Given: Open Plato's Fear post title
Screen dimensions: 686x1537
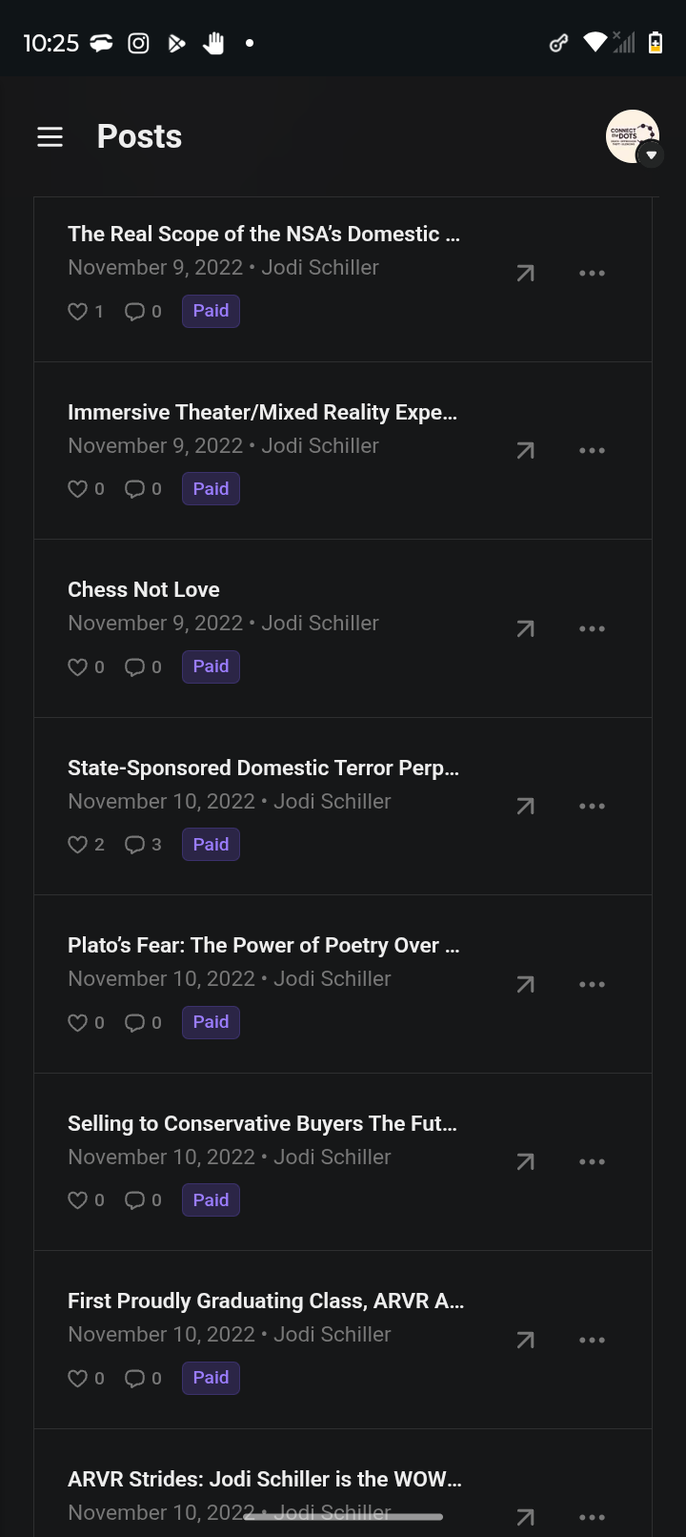Looking at the screenshot, I should coord(263,945).
